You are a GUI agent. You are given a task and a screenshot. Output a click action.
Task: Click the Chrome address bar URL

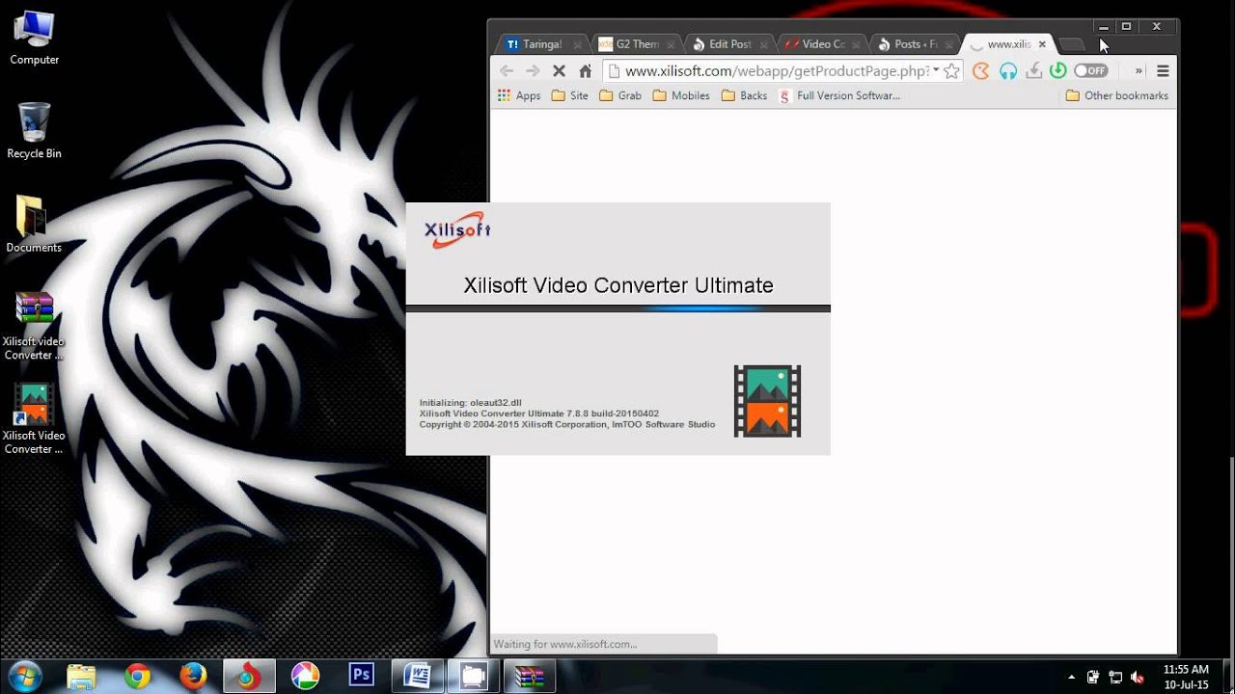tap(777, 70)
